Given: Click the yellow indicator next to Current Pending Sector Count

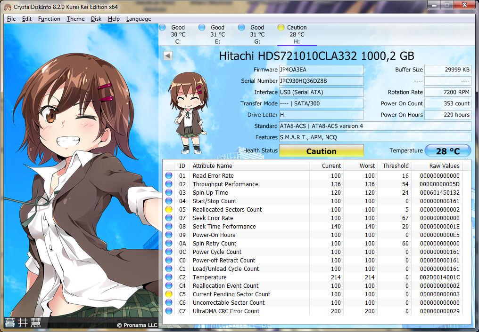Looking at the screenshot, I should click(168, 294).
